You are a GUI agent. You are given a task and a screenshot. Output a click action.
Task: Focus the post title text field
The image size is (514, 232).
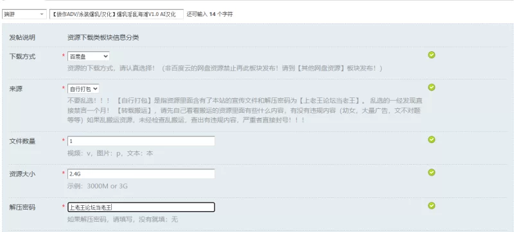(x=117, y=14)
